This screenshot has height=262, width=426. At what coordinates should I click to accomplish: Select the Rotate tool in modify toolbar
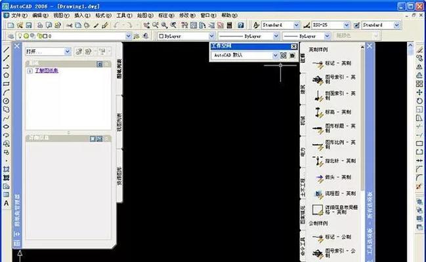tap(419, 101)
